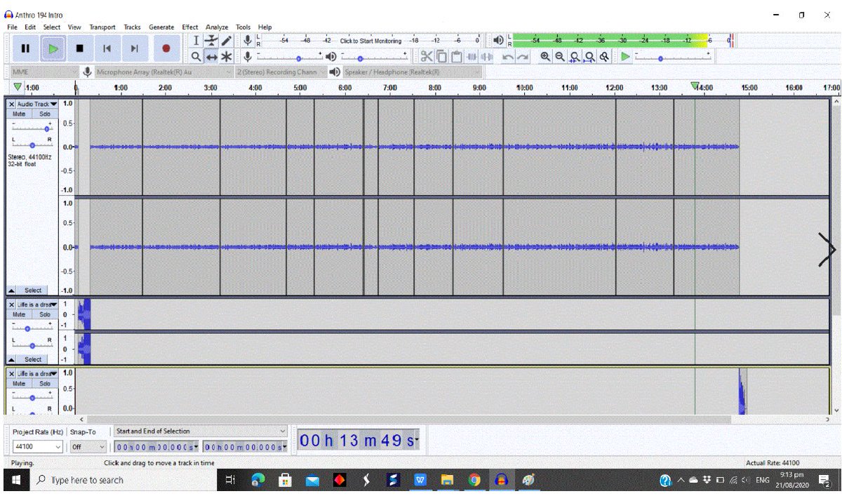Screen dimensions: 842x496
Task: Choose the Time Shift tool
Action: pyautogui.click(x=210, y=56)
